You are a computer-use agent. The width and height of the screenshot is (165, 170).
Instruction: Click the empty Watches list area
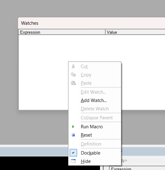(x=43, y=72)
